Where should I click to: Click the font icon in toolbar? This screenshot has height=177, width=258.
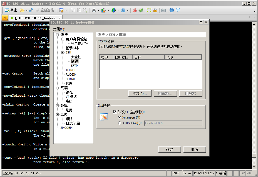point(123,10)
